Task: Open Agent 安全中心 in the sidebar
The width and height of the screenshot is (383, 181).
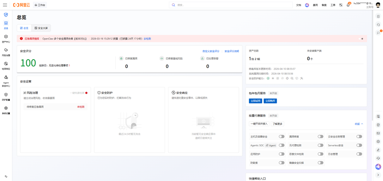Action: click(x=6, y=81)
